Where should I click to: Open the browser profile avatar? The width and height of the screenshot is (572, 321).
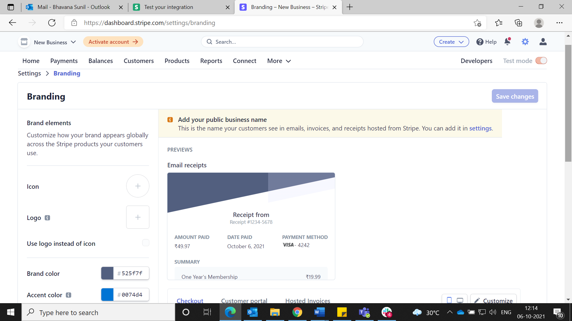[x=539, y=23]
